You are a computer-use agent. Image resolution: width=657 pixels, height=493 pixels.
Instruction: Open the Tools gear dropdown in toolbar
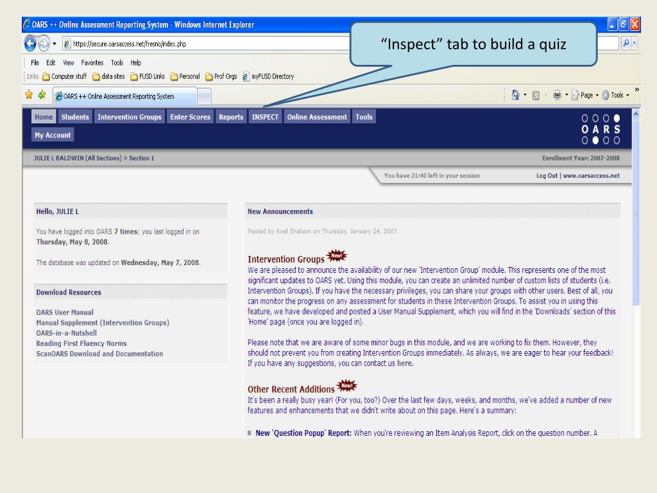pos(615,95)
